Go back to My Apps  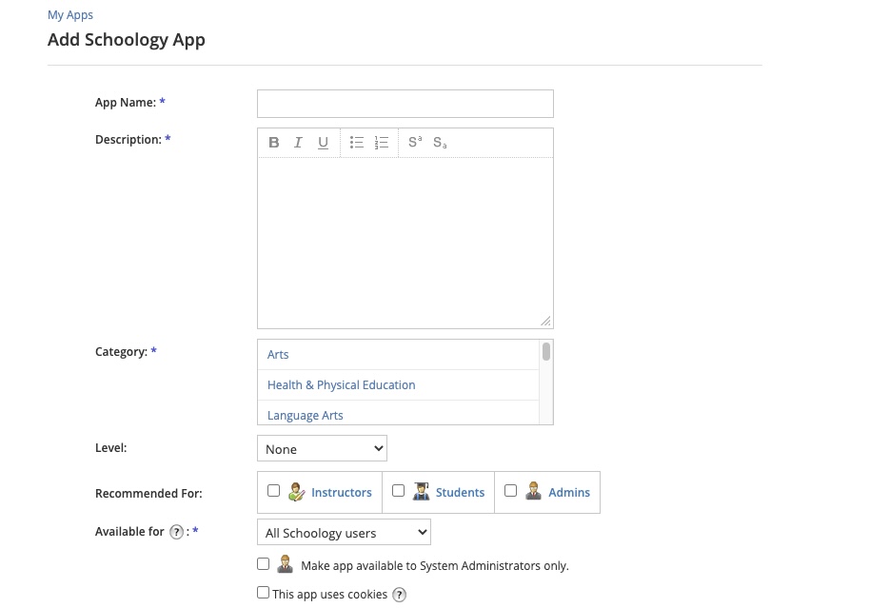tap(70, 15)
